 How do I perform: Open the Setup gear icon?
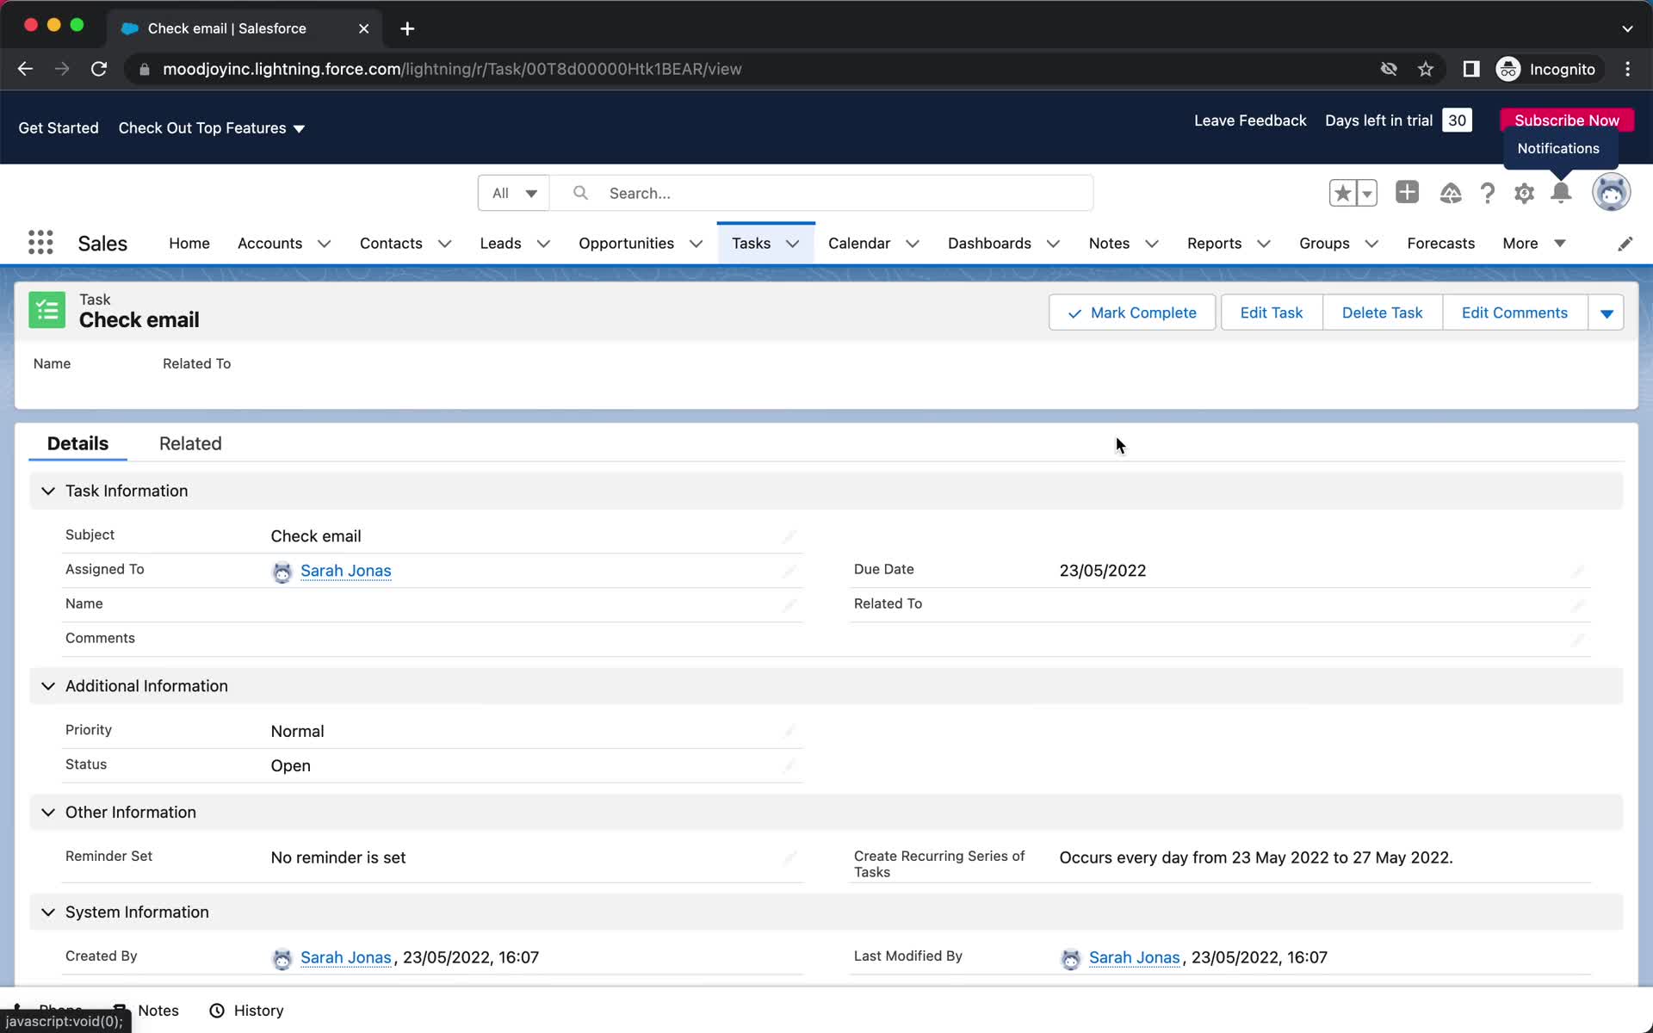click(1524, 193)
